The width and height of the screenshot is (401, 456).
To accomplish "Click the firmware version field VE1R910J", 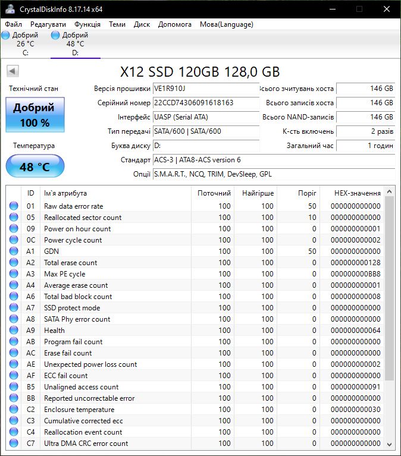I will point(206,89).
